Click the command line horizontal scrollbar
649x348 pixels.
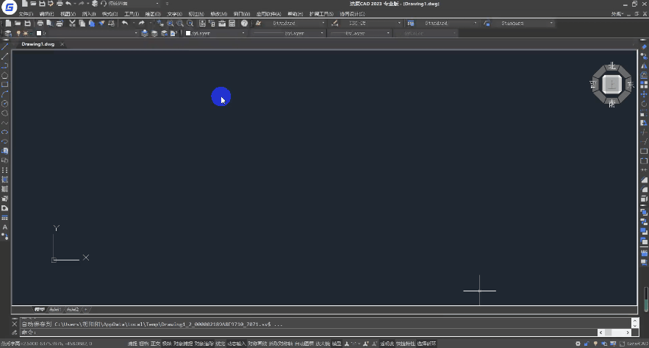(614, 333)
